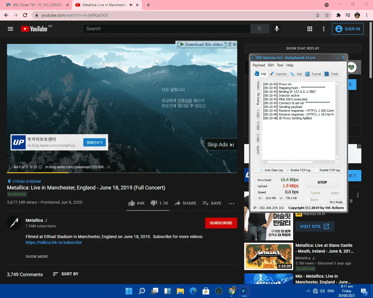The width and height of the screenshot is (373, 298).
Task: Toggle Auto Clear Log checkbox
Action: pyautogui.click(x=261, y=170)
